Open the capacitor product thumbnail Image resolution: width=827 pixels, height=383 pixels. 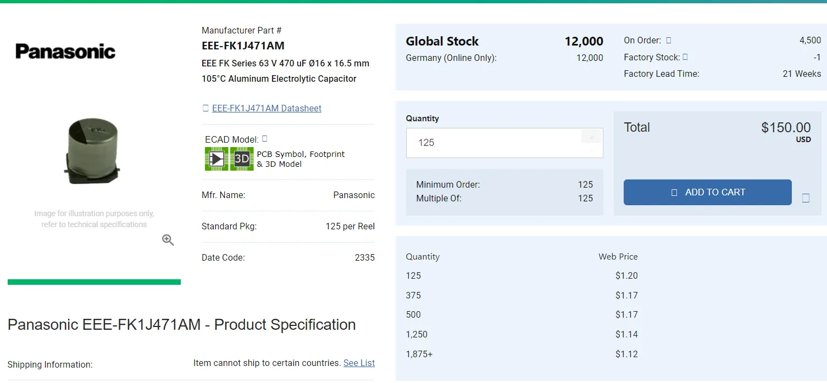pos(93,152)
